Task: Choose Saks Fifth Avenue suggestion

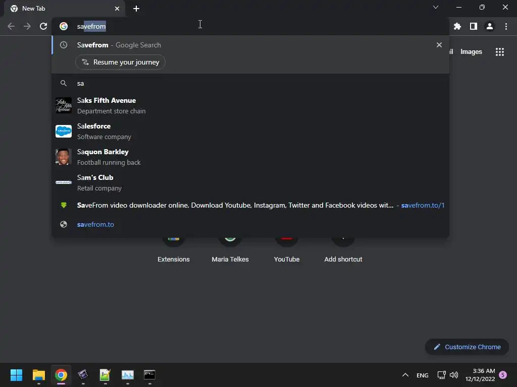Action: [x=250, y=106]
